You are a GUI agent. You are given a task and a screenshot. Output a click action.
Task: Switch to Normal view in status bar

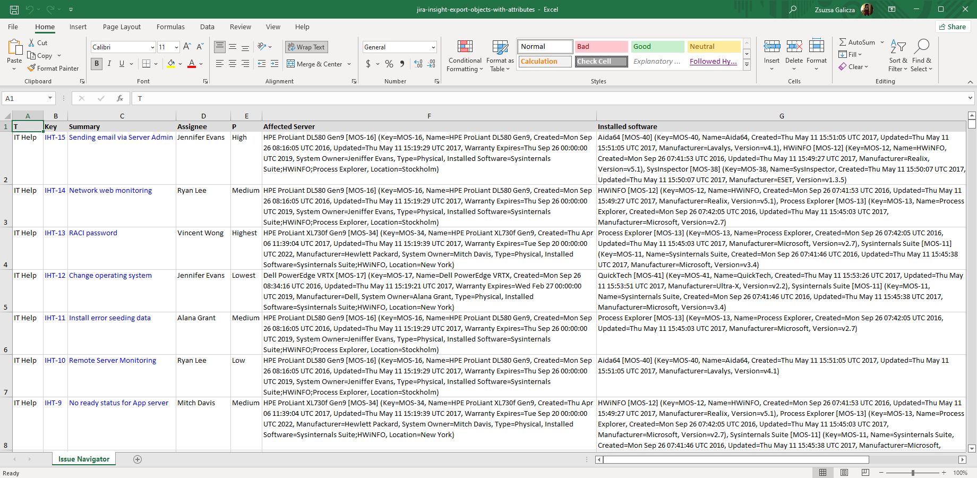822,473
